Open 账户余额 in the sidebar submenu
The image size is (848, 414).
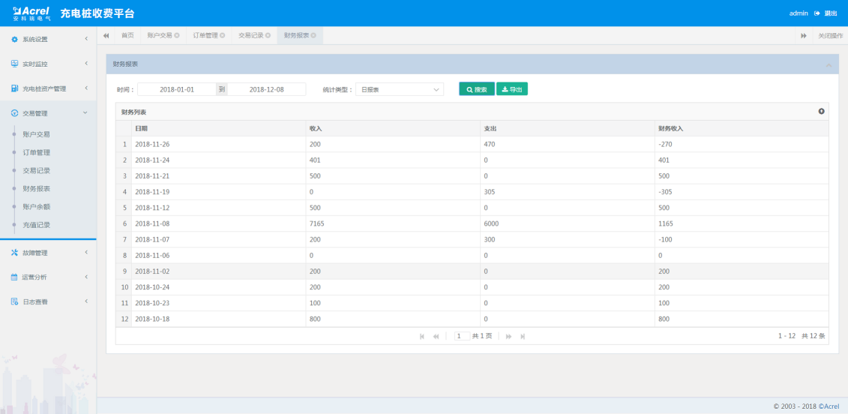[36, 207]
